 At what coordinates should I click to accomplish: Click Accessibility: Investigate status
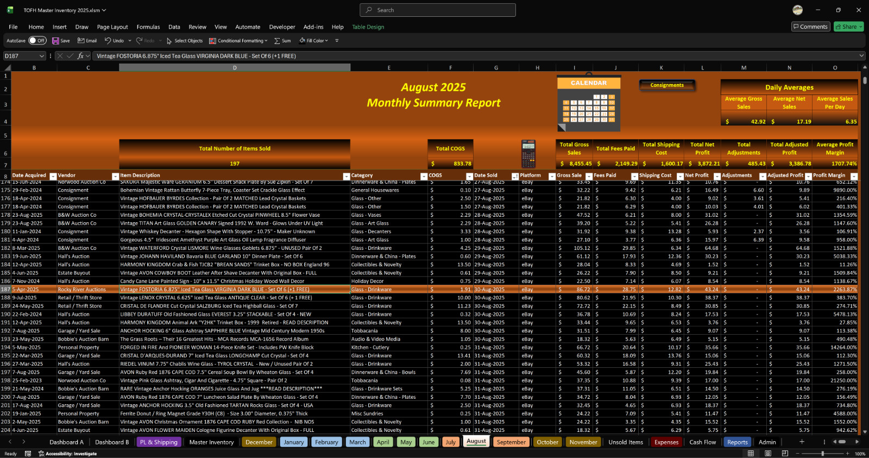[x=68, y=454]
